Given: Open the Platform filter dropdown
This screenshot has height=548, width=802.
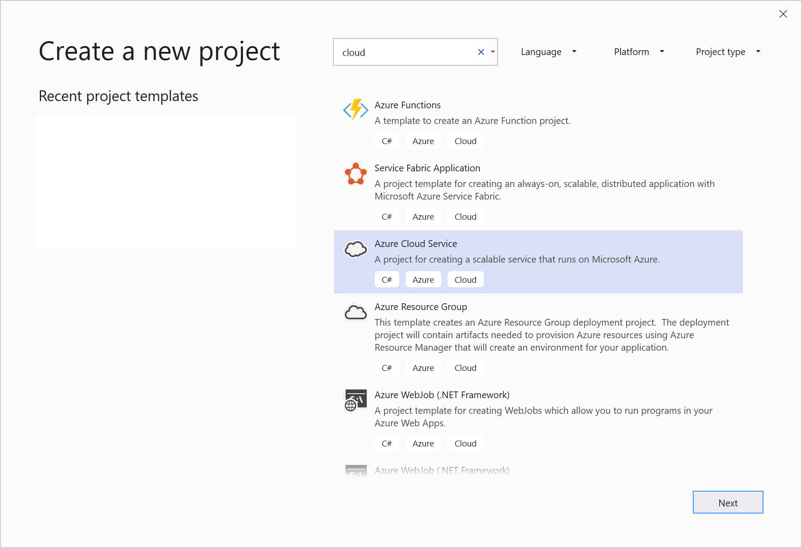Looking at the screenshot, I should point(638,52).
